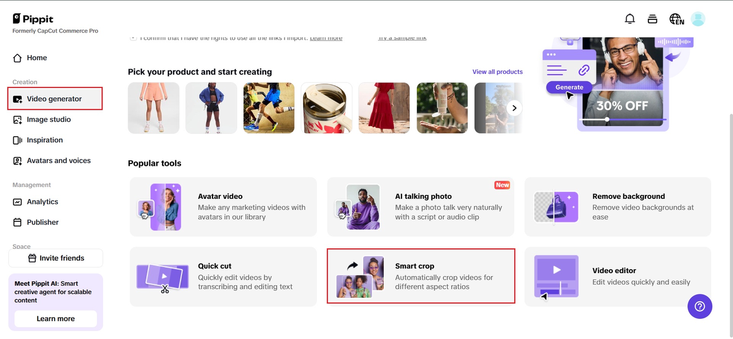Screen dimensions: 733x339
Task: Open the user profile avatar
Action: (x=697, y=19)
